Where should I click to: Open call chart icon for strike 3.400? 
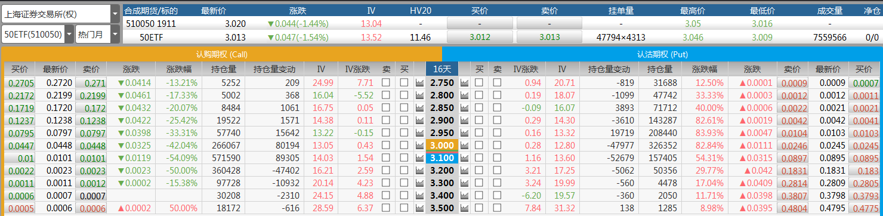coord(419,195)
